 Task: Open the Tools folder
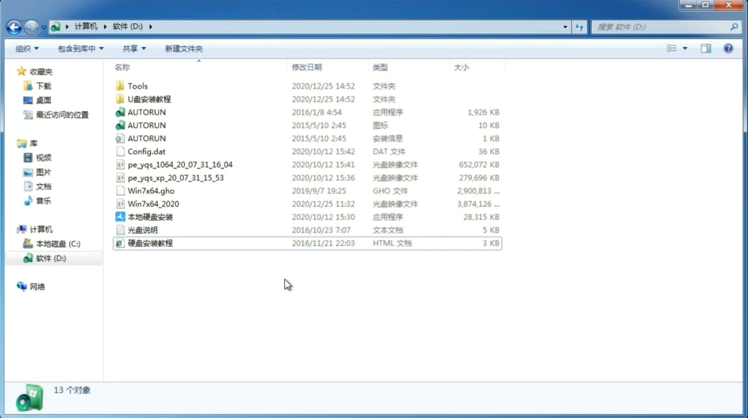tap(137, 86)
